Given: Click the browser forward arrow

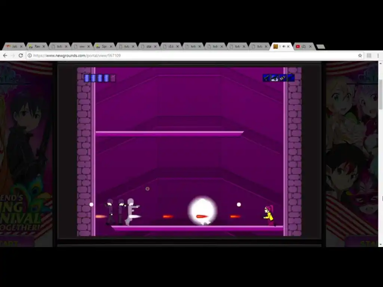Looking at the screenshot, I should (x=13, y=56).
